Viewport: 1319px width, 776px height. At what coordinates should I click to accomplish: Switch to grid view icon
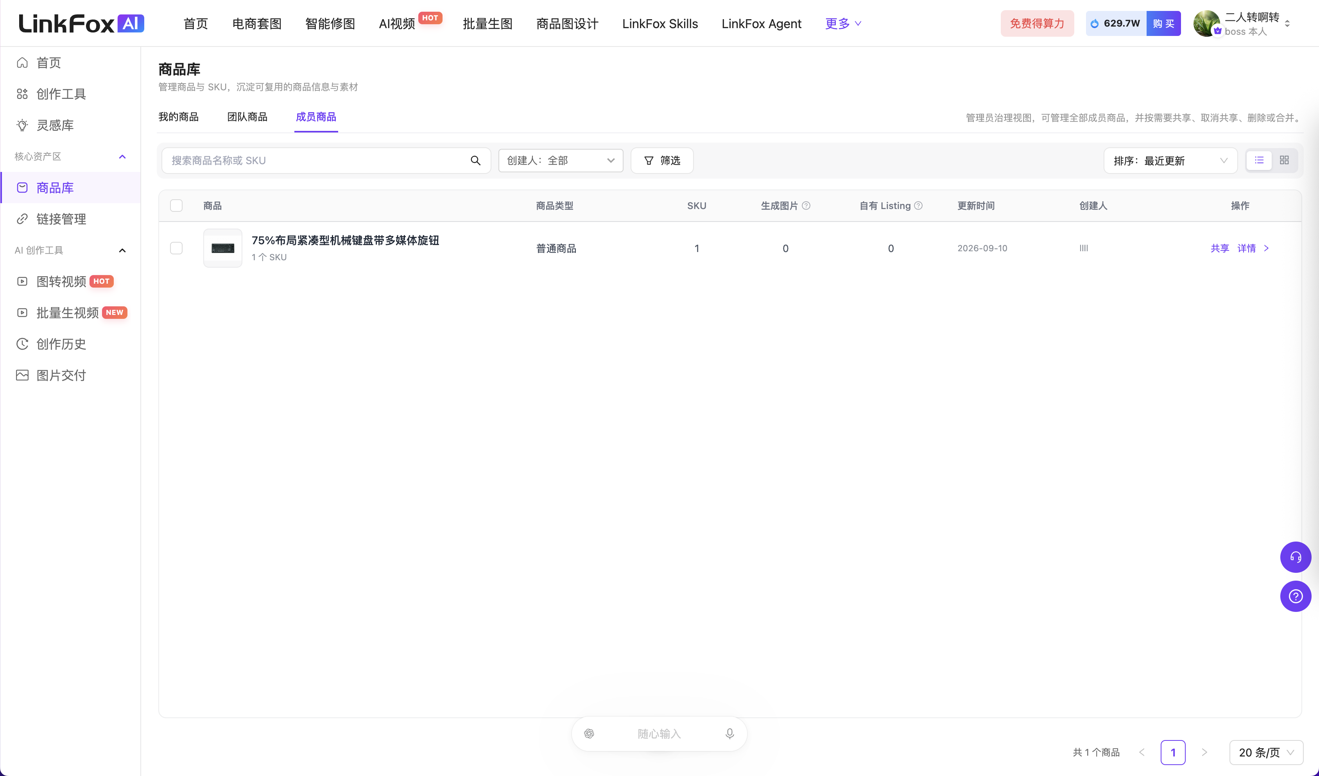(x=1284, y=161)
